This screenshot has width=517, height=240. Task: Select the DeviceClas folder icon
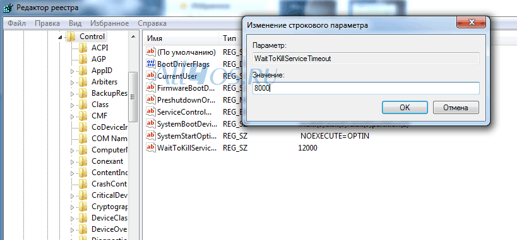coord(83,219)
